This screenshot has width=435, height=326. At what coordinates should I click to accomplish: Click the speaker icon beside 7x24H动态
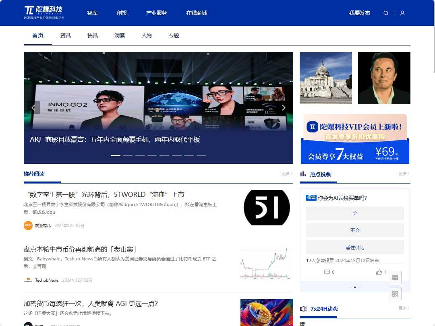click(x=303, y=309)
